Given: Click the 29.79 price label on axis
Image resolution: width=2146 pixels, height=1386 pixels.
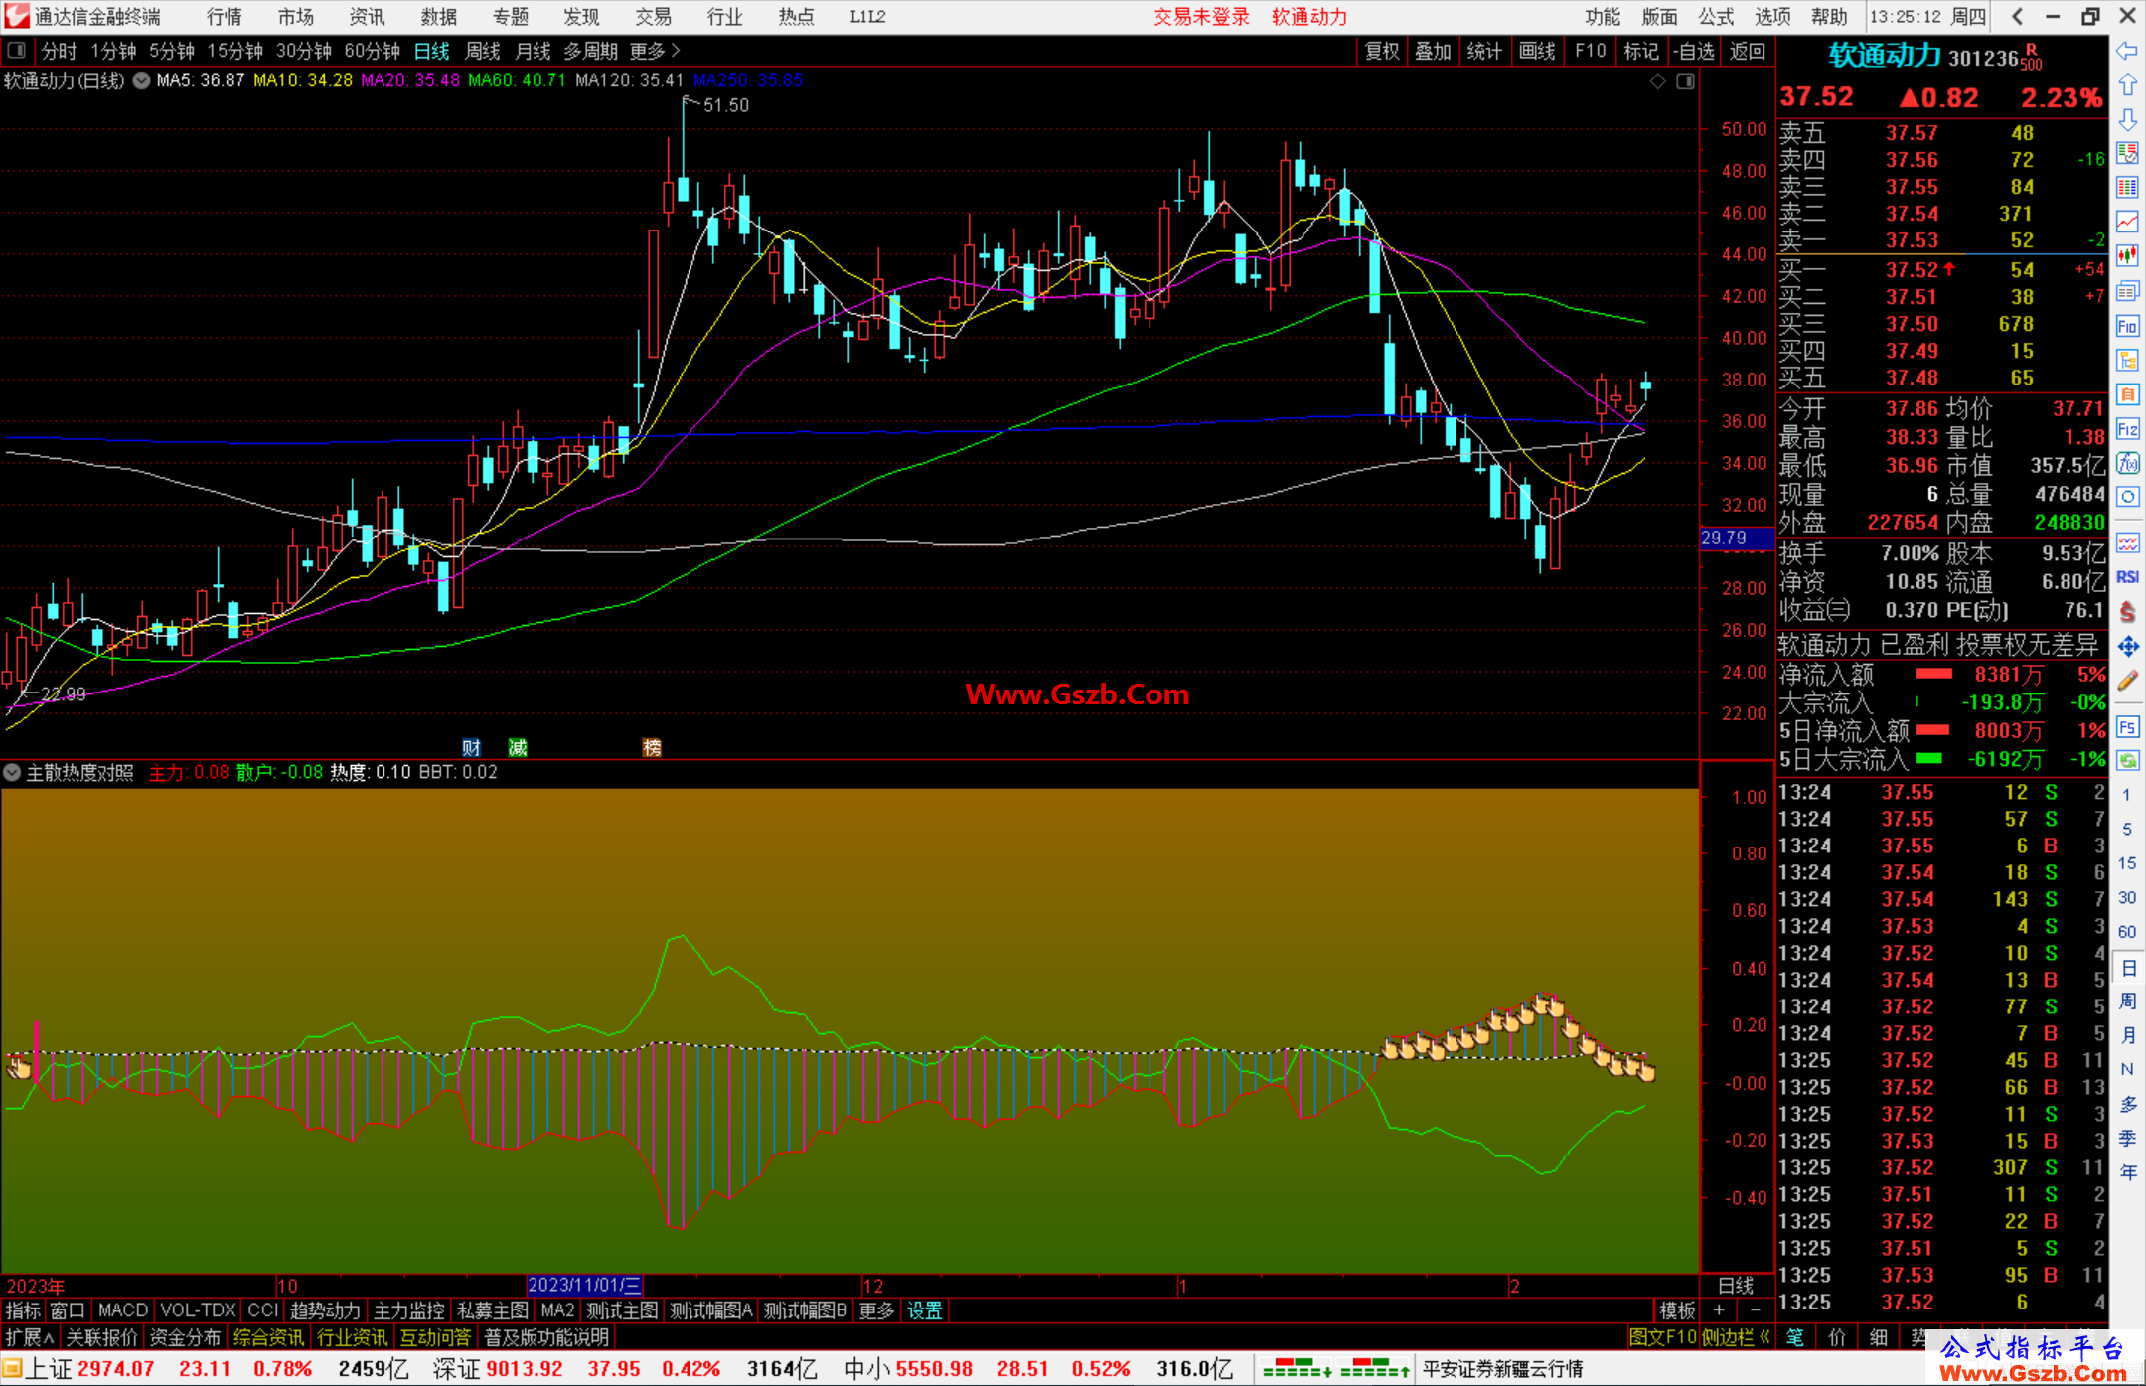Looking at the screenshot, I should [x=1736, y=538].
